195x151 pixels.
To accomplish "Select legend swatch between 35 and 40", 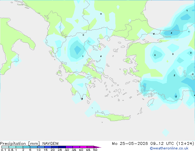I will pyautogui.click(x=76, y=147).
